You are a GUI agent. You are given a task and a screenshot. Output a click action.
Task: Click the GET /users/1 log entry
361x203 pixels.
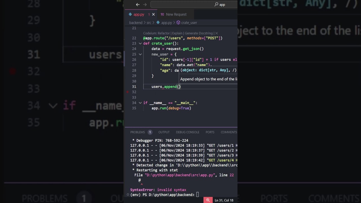[184, 145]
